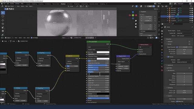
Task: Open Denoiser dropdown showing OptiX
Action: (185, 60)
